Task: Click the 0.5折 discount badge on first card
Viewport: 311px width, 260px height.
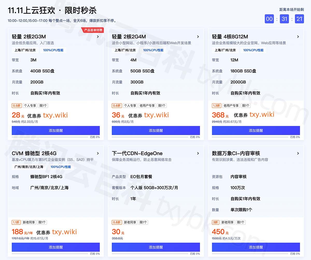Action: click(x=16, y=106)
